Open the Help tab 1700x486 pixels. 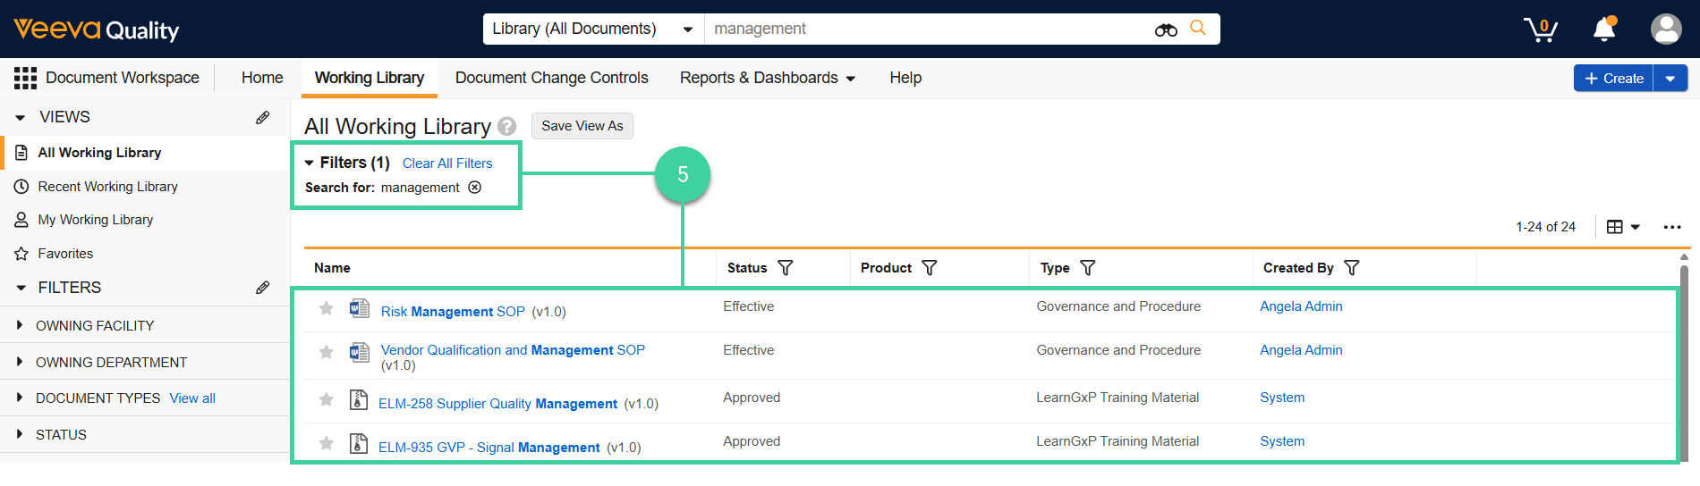[905, 78]
